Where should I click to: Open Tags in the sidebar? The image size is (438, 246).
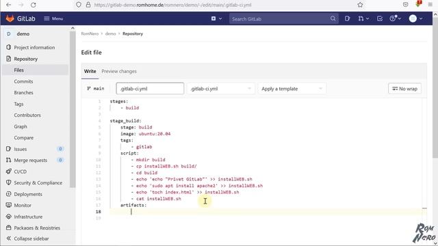(x=18, y=104)
